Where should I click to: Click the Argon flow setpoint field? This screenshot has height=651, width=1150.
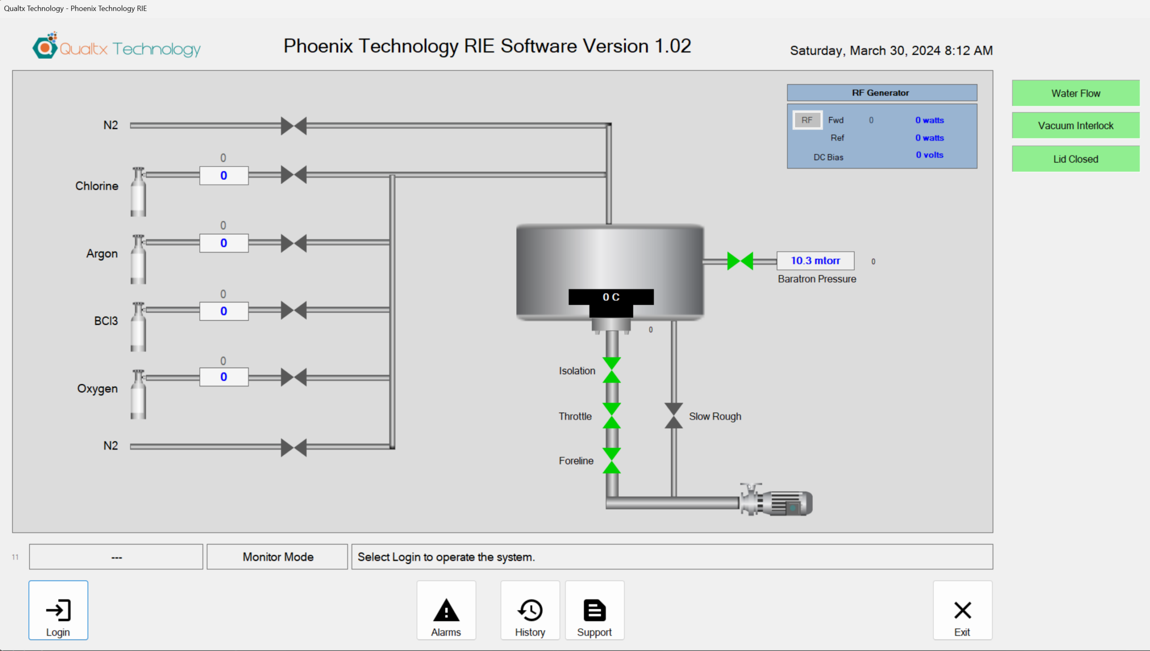pyautogui.click(x=224, y=243)
